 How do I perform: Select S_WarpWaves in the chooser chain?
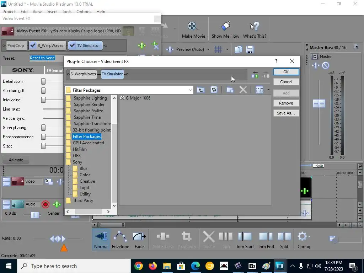pyautogui.click(x=83, y=74)
